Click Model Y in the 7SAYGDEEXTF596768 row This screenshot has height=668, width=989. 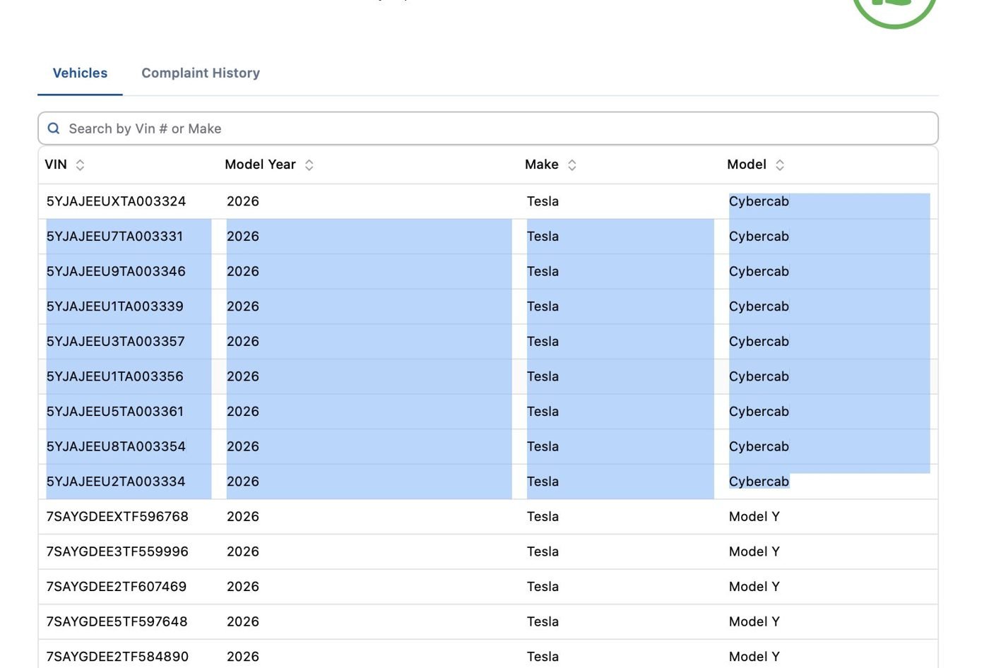(754, 517)
